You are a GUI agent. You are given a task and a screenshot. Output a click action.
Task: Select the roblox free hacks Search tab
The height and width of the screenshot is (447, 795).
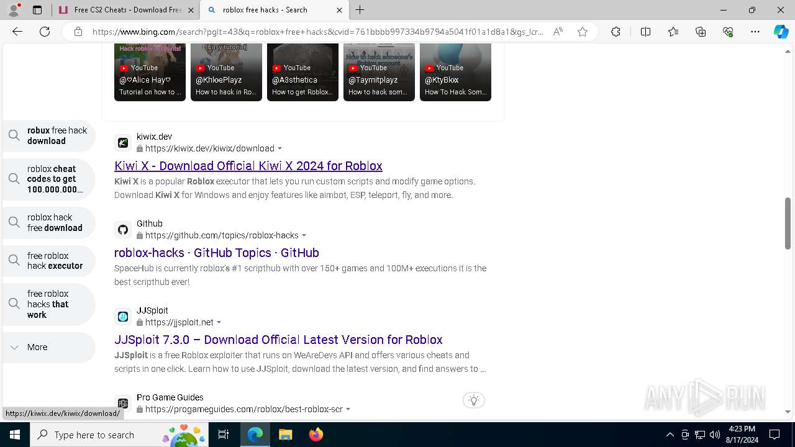pyautogui.click(x=273, y=10)
